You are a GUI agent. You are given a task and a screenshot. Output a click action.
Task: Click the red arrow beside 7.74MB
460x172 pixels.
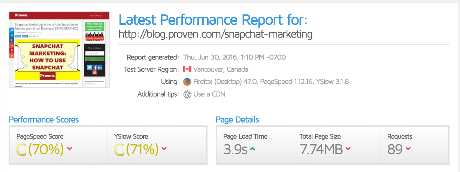point(348,149)
